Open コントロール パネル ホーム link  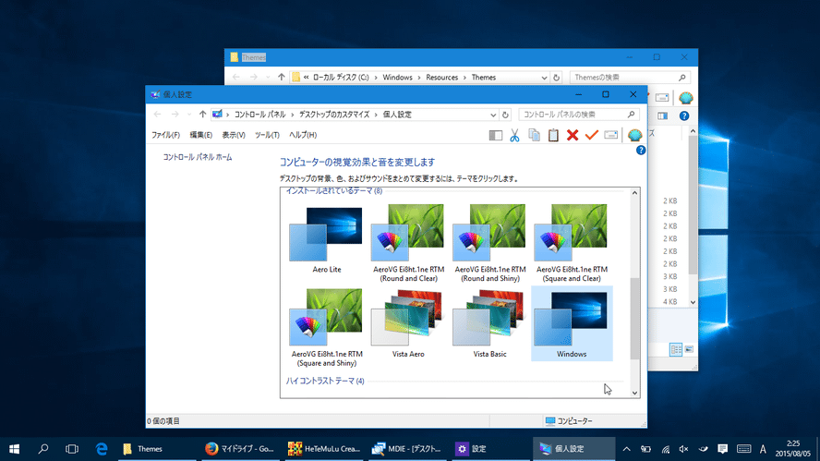click(x=198, y=157)
